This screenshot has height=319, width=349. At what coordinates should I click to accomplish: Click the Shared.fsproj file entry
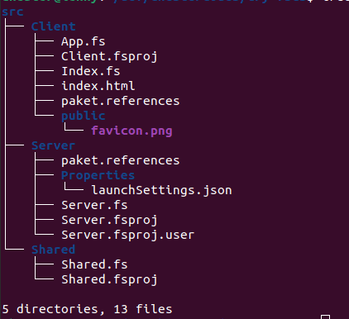coord(109,280)
